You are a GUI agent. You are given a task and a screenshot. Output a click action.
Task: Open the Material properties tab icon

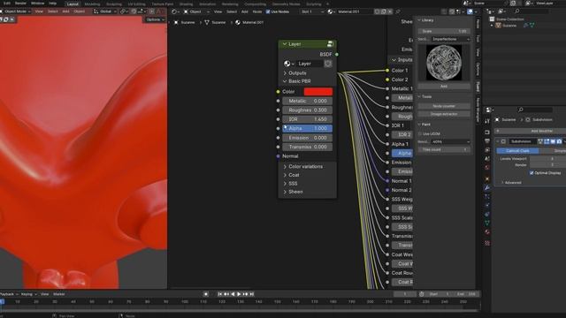(x=487, y=231)
